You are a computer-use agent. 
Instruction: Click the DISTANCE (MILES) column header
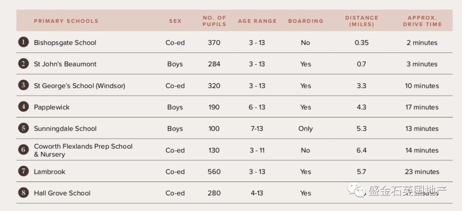[361, 21]
